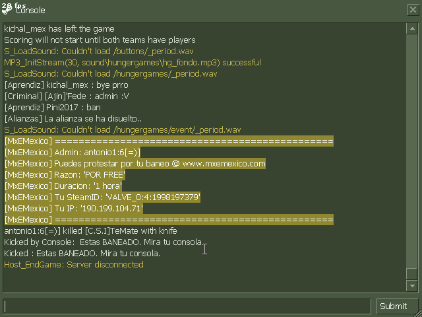This screenshot has height=317, width=422.
Task: Click the Admin: antonio1:6[=)] line
Action: click(x=73, y=153)
